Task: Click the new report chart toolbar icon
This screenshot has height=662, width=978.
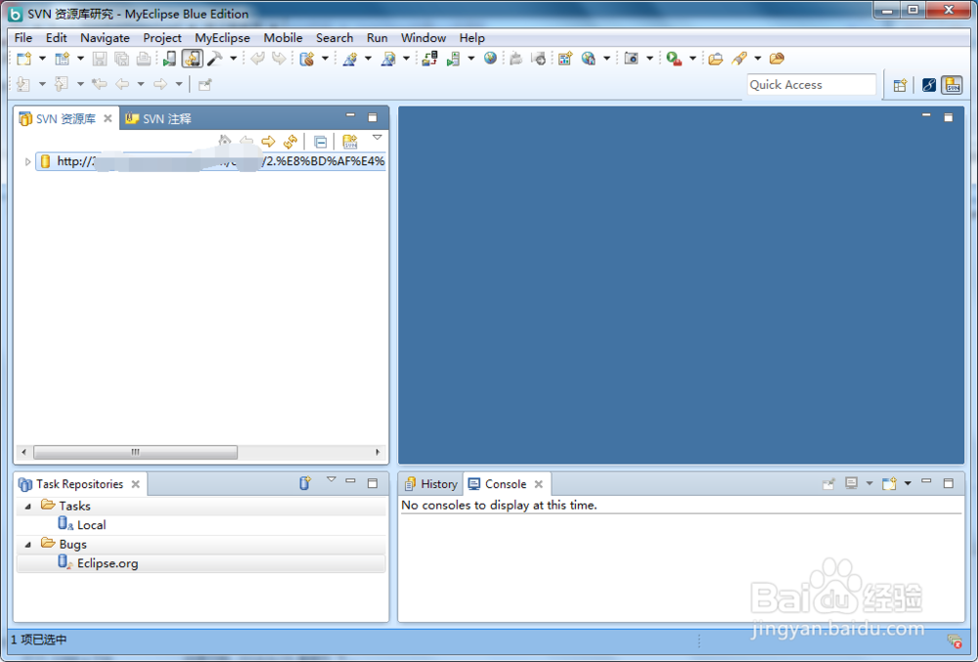Action: point(565,59)
